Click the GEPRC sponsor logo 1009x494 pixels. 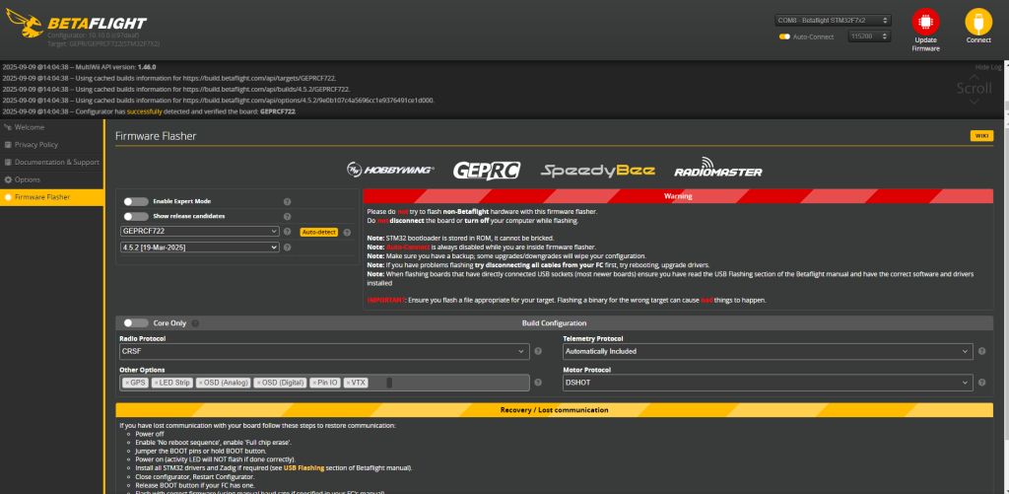point(487,170)
